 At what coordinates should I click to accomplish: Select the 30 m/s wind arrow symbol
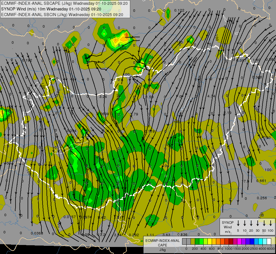(x=257, y=223)
